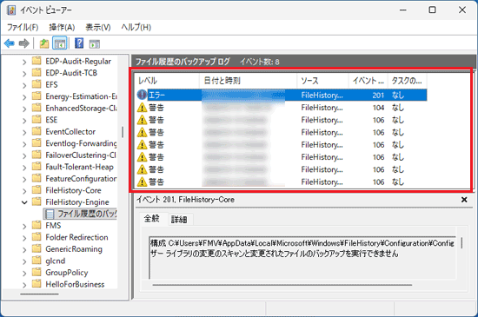Click the event description text box
Image resolution: width=478 pixels, height=317 pixels.
[302, 258]
